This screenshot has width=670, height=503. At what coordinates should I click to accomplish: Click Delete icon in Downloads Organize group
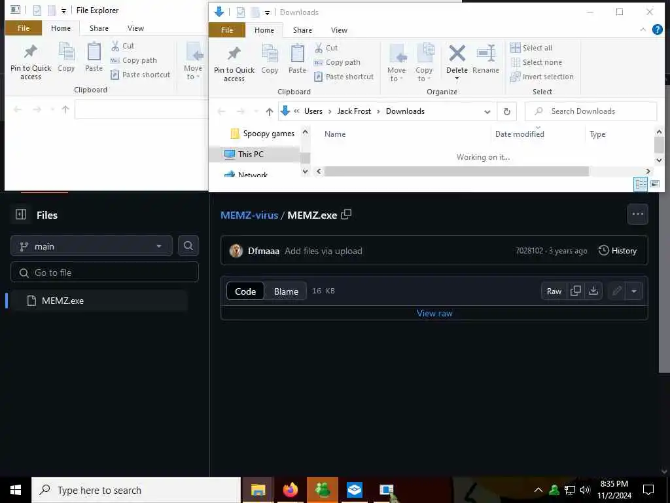click(457, 54)
